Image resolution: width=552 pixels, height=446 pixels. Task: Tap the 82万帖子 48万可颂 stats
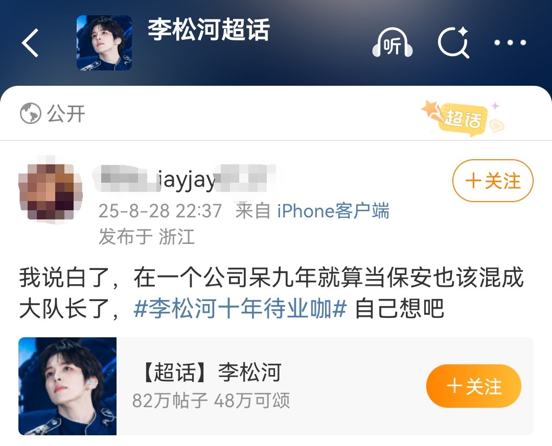coord(211,400)
